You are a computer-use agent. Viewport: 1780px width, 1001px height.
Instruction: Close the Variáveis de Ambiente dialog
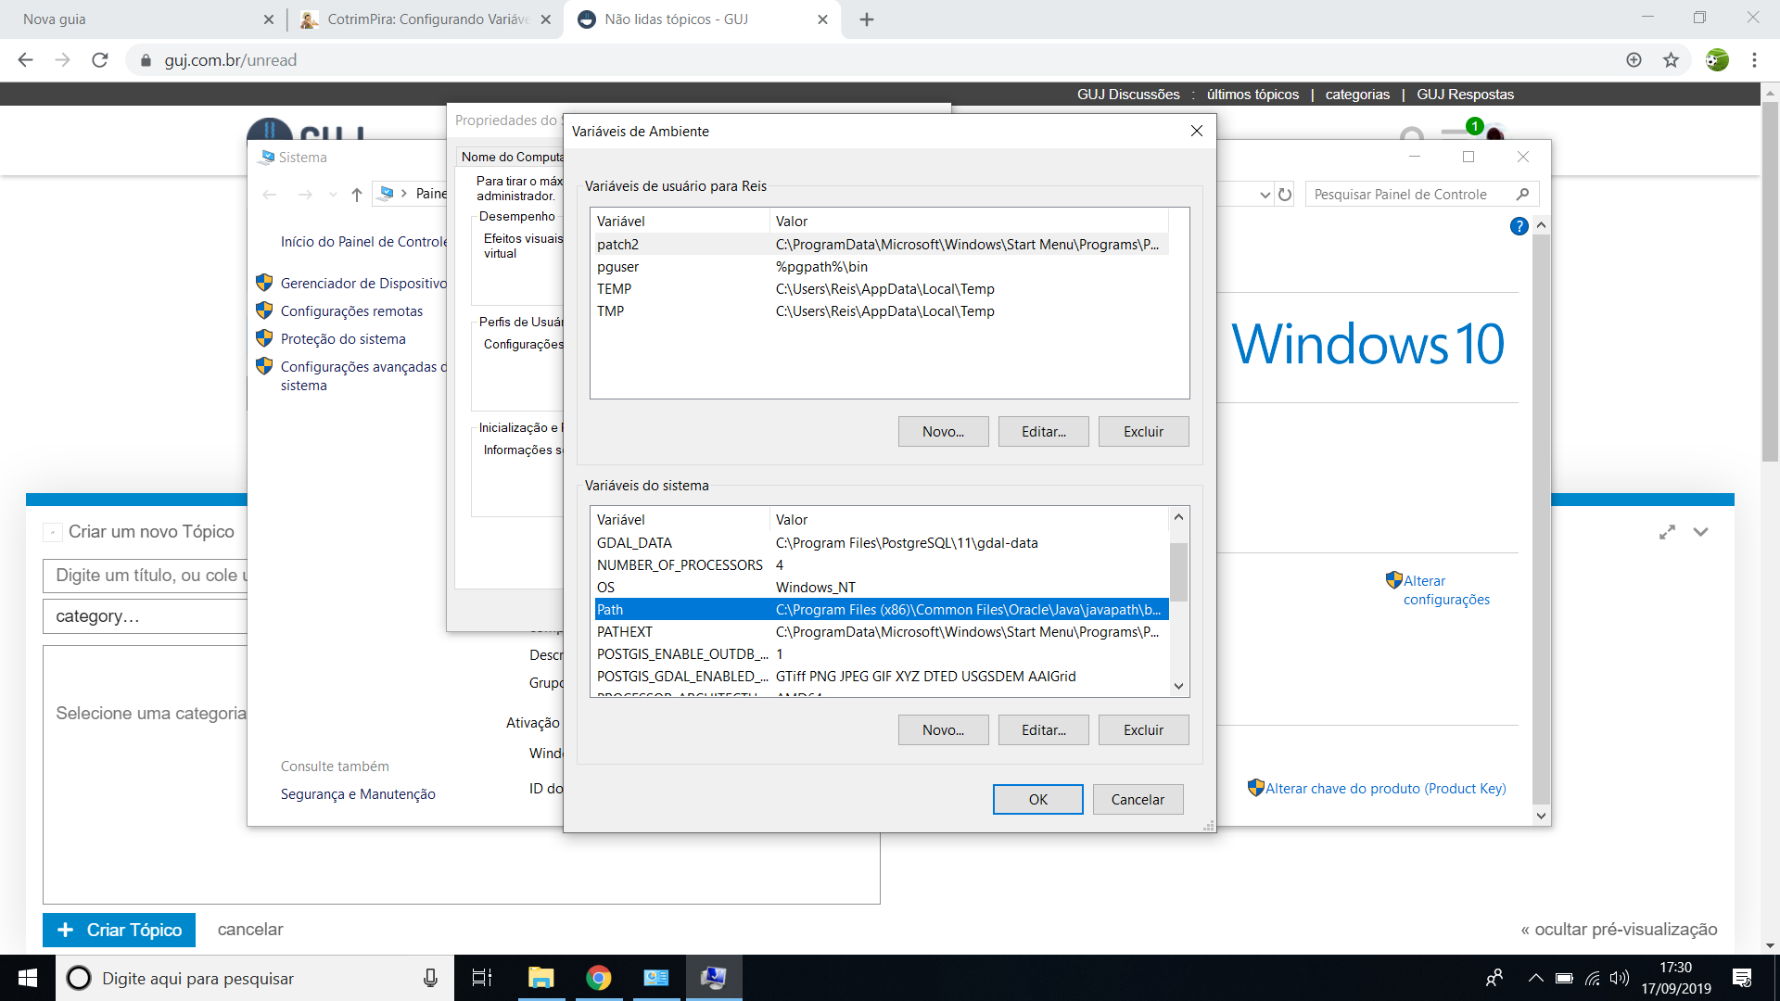(x=1196, y=131)
